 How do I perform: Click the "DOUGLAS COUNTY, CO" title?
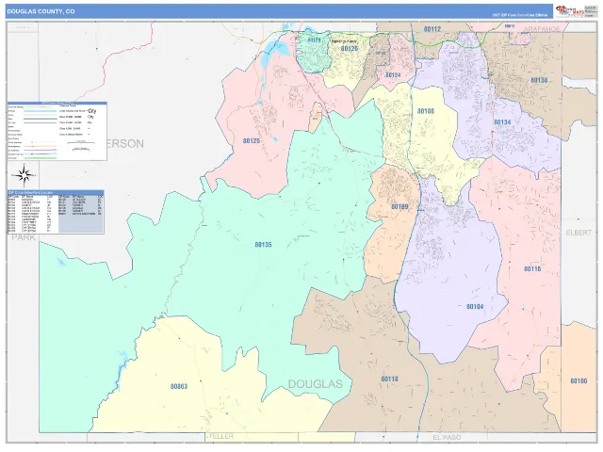(41, 11)
